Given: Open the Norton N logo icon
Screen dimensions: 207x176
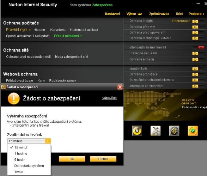Looking at the screenshot, I should click(137, 131).
